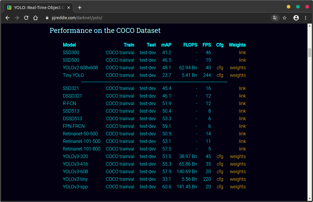Open the SSD513 link
This screenshot has width=313, height=202.
coord(242,111)
